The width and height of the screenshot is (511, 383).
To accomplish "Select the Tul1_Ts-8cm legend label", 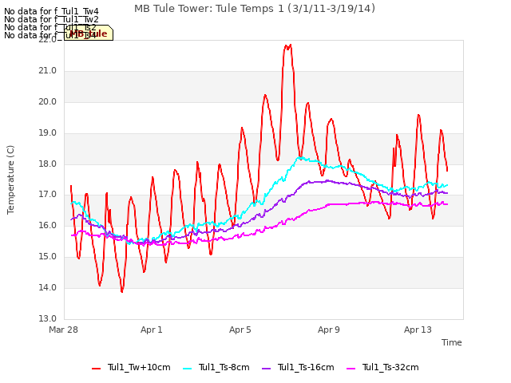I will coord(224,367).
